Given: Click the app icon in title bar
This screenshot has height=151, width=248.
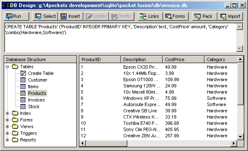Looking at the screenshot, I should click(x=6, y=5).
